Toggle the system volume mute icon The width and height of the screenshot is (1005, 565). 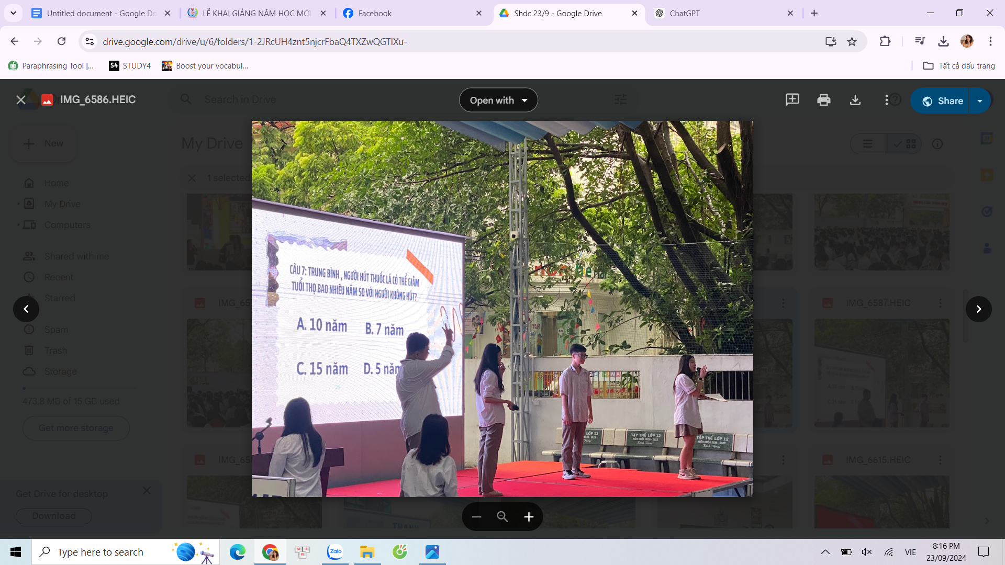click(x=867, y=552)
